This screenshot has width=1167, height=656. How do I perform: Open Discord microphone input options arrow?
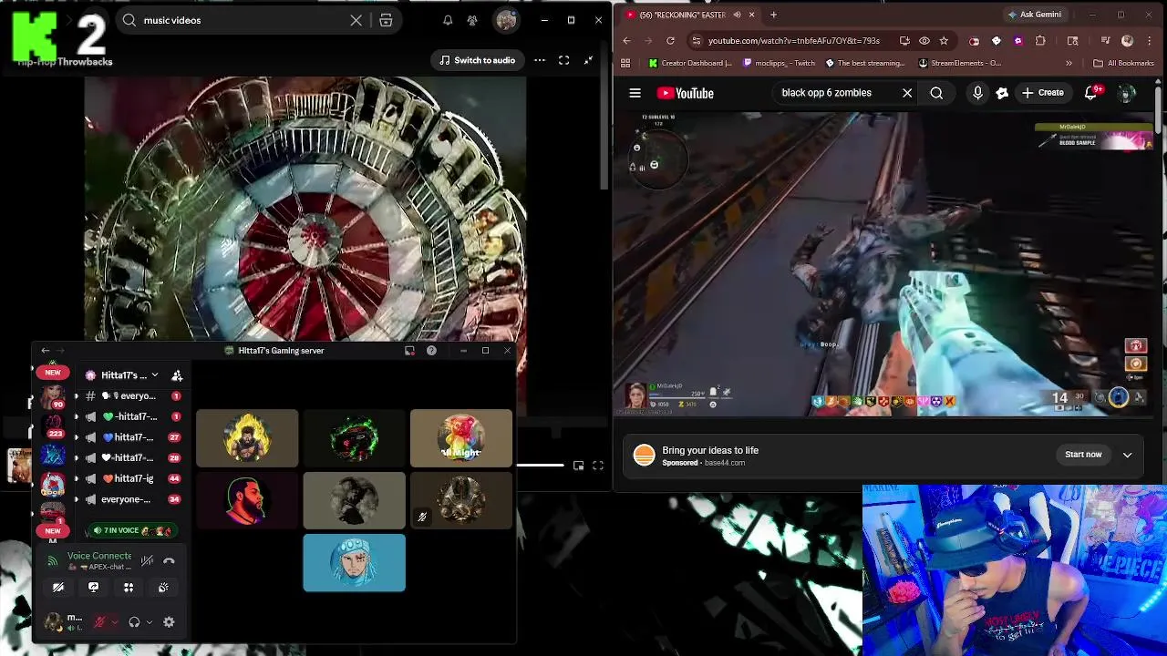pyautogui.click(x=113, y=622)
